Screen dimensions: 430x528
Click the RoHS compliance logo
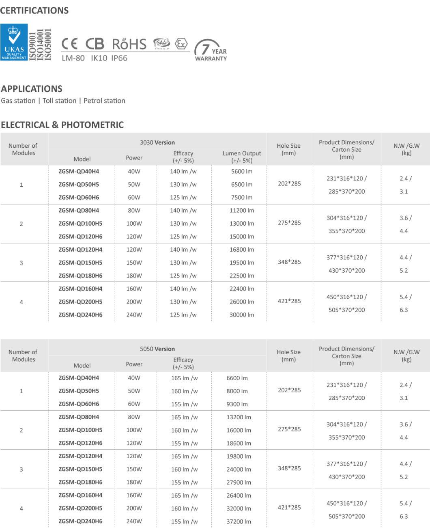[x=129, y=44]
